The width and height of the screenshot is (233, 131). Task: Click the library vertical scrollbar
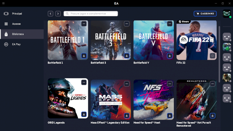(x=219, y=54)
